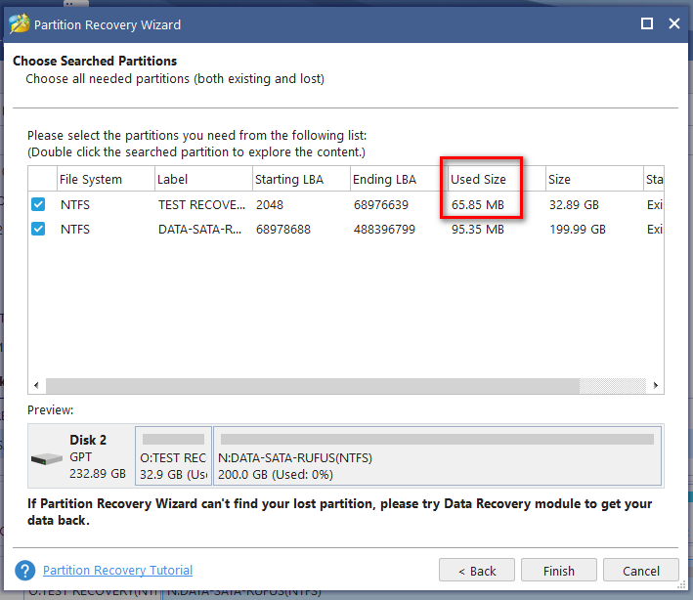Open the Partition Recovery Tutorial link
This screenshot has width=693, height=600.
pyautogui.click(x=117, y=571)
